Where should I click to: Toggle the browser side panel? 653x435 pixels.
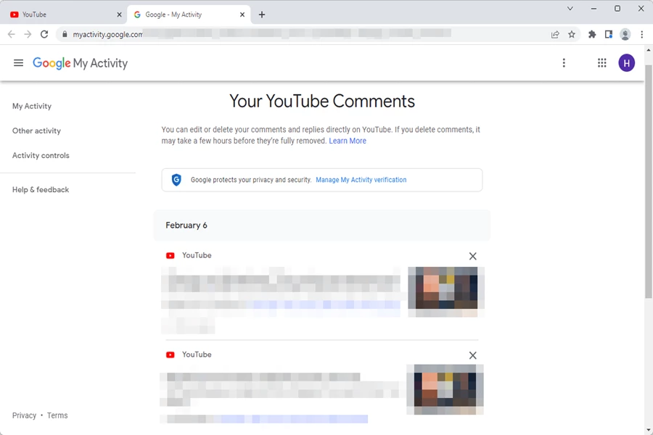pos(609,35)
